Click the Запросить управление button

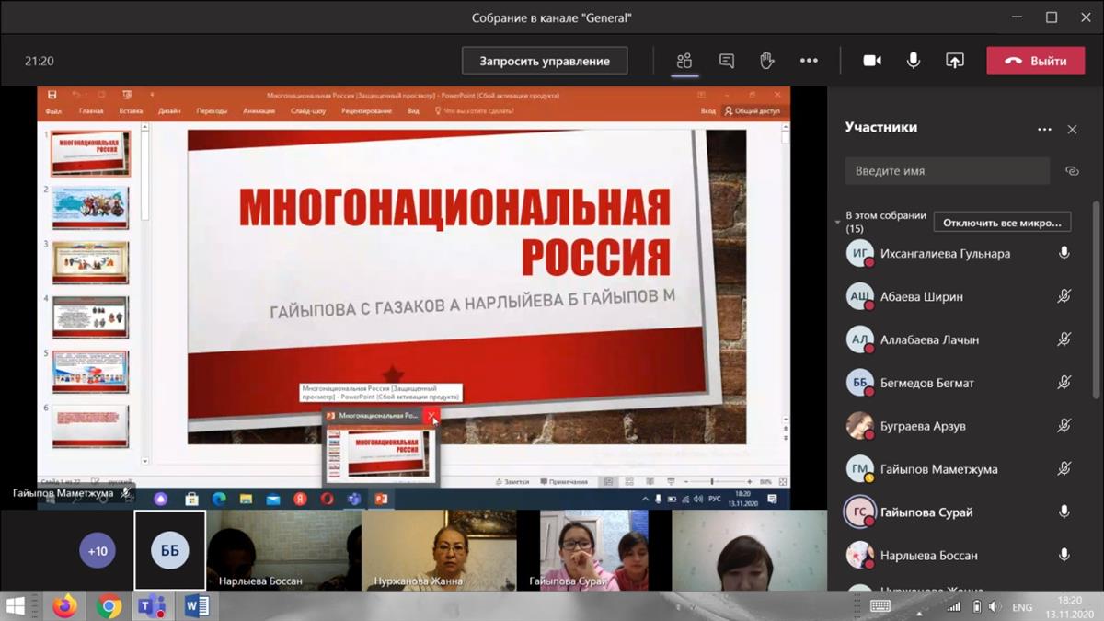tap(545, 61)
